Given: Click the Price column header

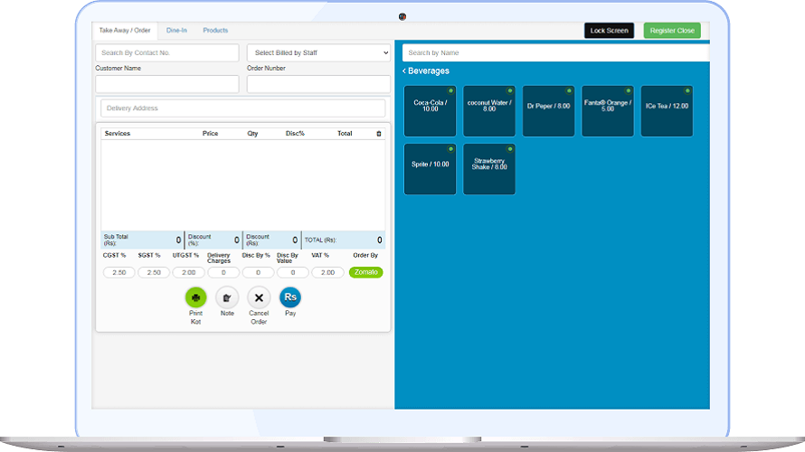Looking at the screenshot, I should coord(210,134).
